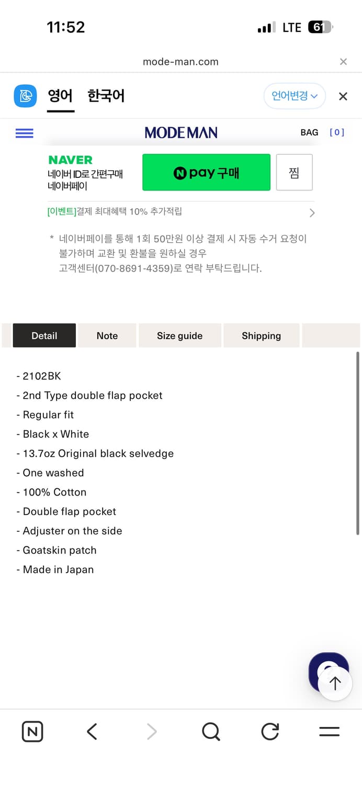Tap the search icon in the browser bar

point(210,732)
